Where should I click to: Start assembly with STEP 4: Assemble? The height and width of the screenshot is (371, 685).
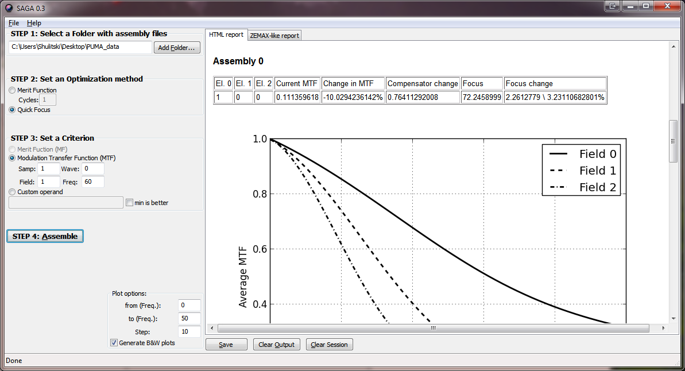pyautogui.click(x=45, y=237)
